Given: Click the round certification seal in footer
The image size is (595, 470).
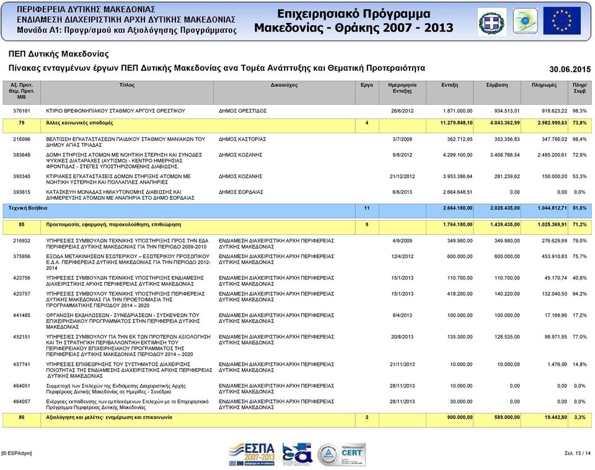Looking at the screenshot, I should pyautogui.click(x=327, y=454).
